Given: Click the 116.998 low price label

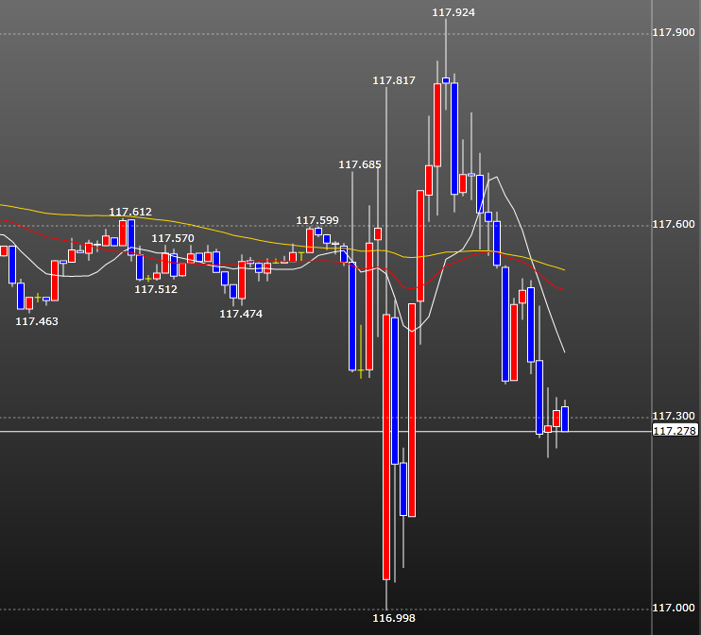Looking at the screenshot, I should 394,618.
